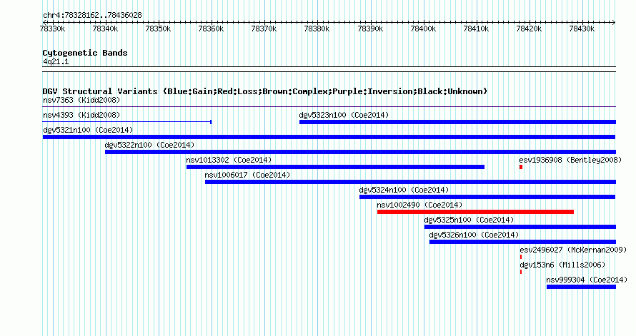636x336 pixels.
Task: Click the 4q21.1 band label
Action: (x=56, y=62)
